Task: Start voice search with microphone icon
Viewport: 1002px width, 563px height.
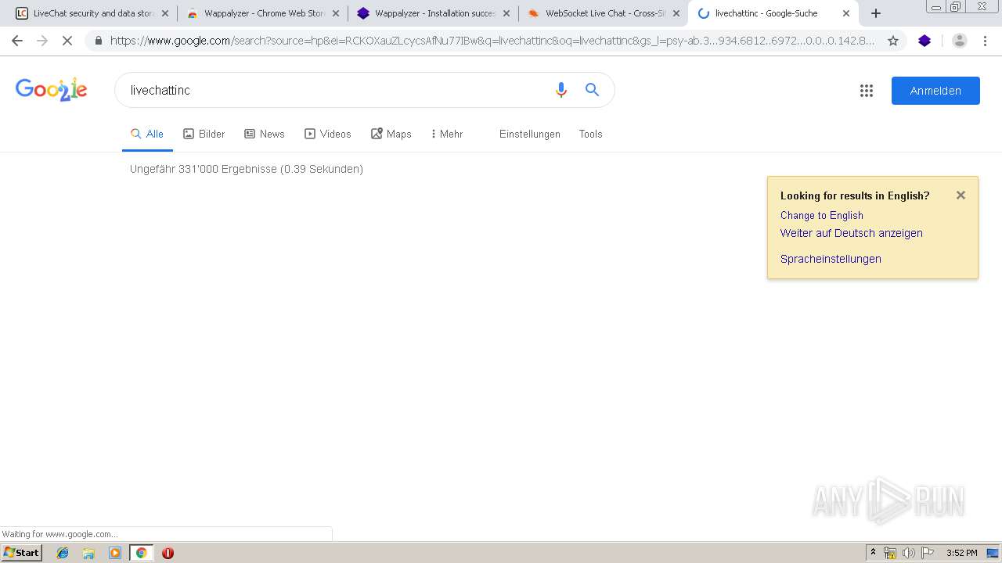Action: click(560, 90)
